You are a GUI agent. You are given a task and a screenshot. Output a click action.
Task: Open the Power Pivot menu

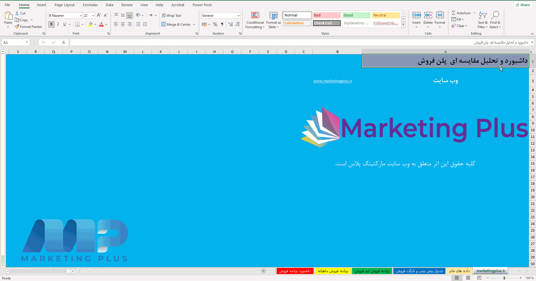tap(202, 5)
